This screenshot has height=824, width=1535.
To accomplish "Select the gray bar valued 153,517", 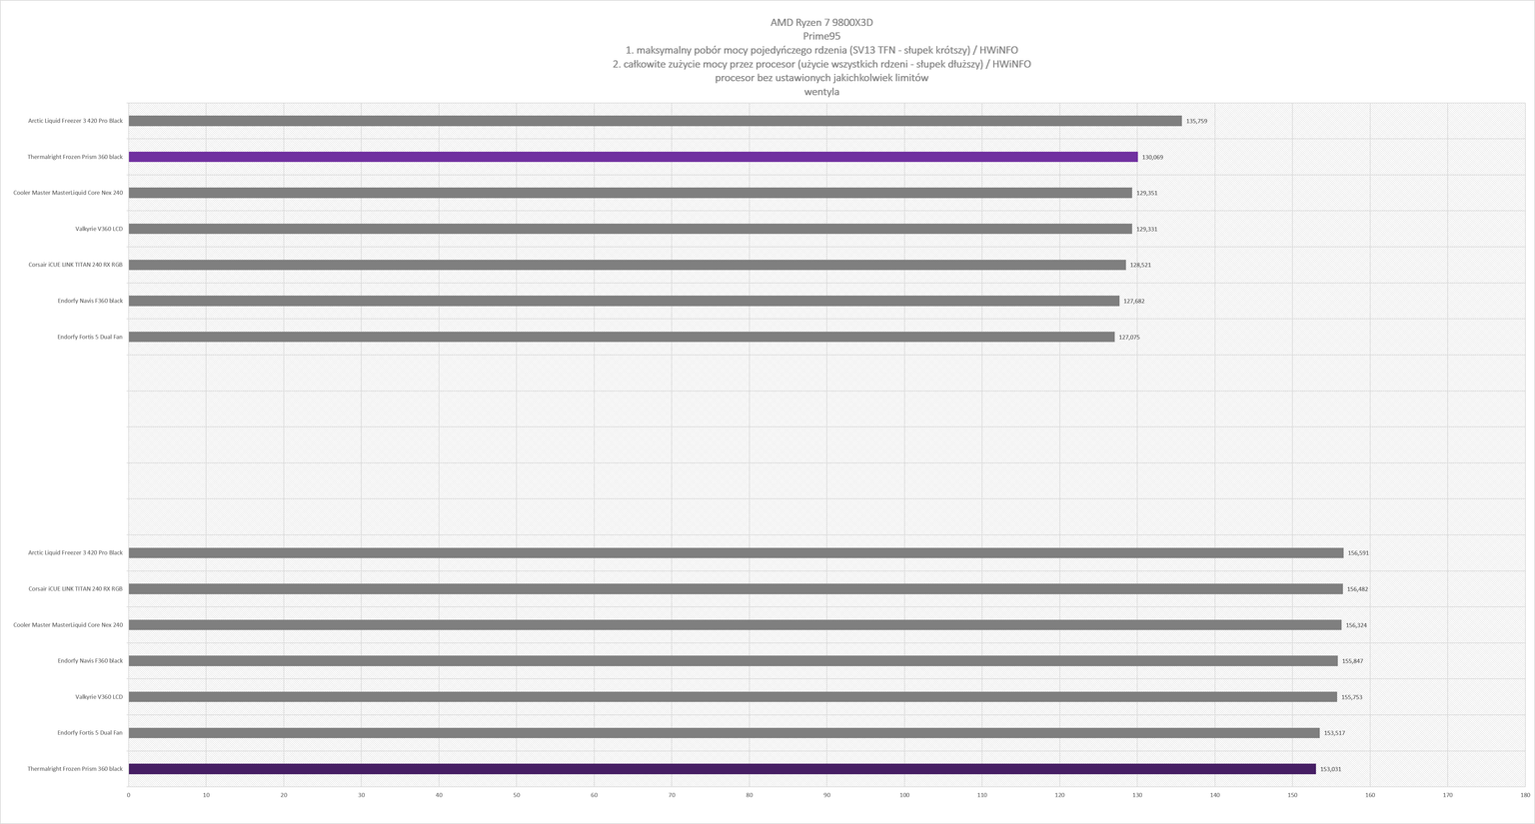I will click(x=724, y=733).
